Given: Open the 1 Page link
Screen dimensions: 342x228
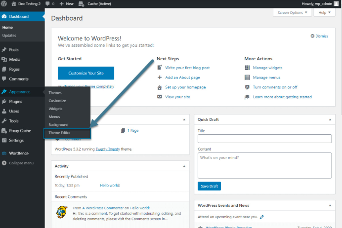Looking at the screenshot, I should (x=133, y=130).
